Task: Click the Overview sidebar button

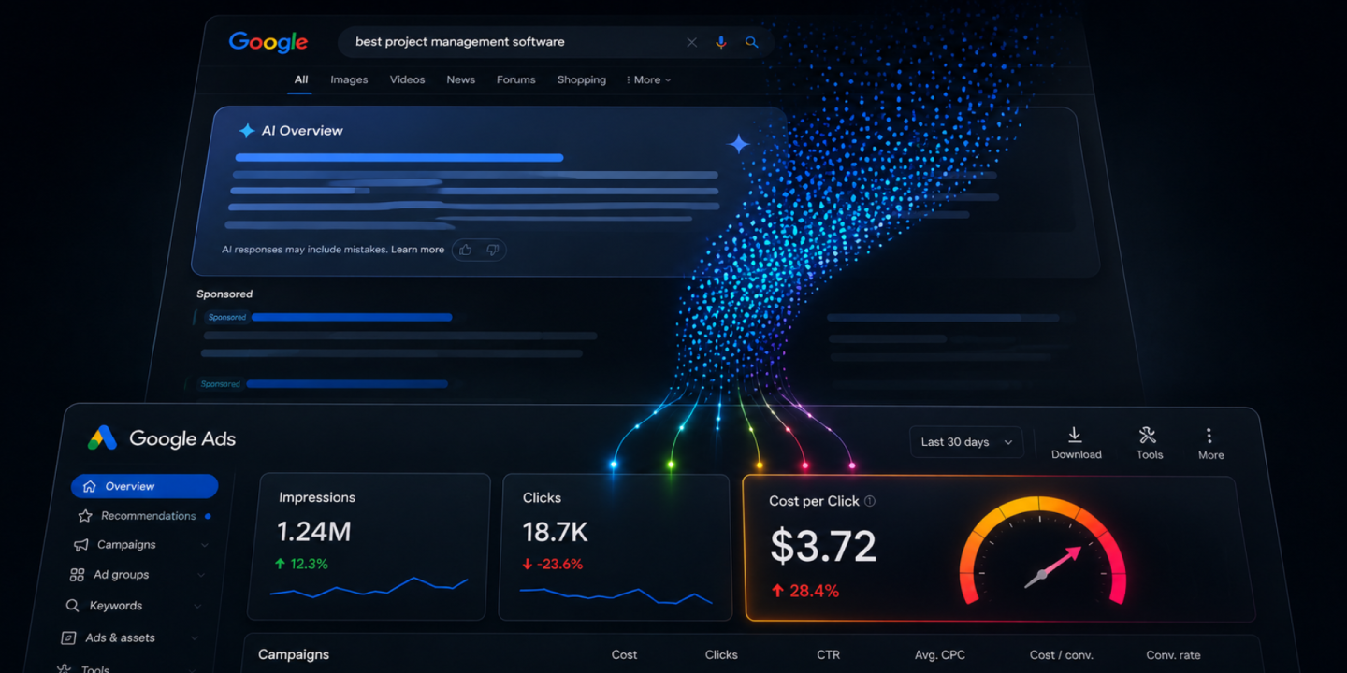Action: [144, 486]
